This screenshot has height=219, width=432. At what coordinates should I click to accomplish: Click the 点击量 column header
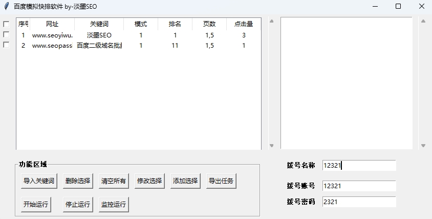point(244,24)
